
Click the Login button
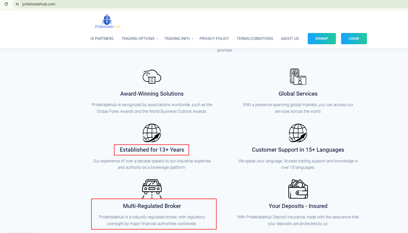pyautogui.click(x=354, y=39)
